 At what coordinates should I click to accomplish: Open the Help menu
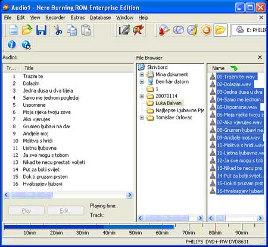(144, 18)
